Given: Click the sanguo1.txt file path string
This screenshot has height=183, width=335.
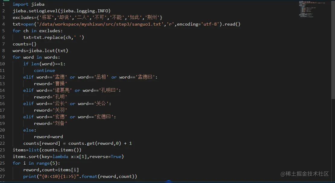Looking at the screenshot, I should [x=100, y=24].
